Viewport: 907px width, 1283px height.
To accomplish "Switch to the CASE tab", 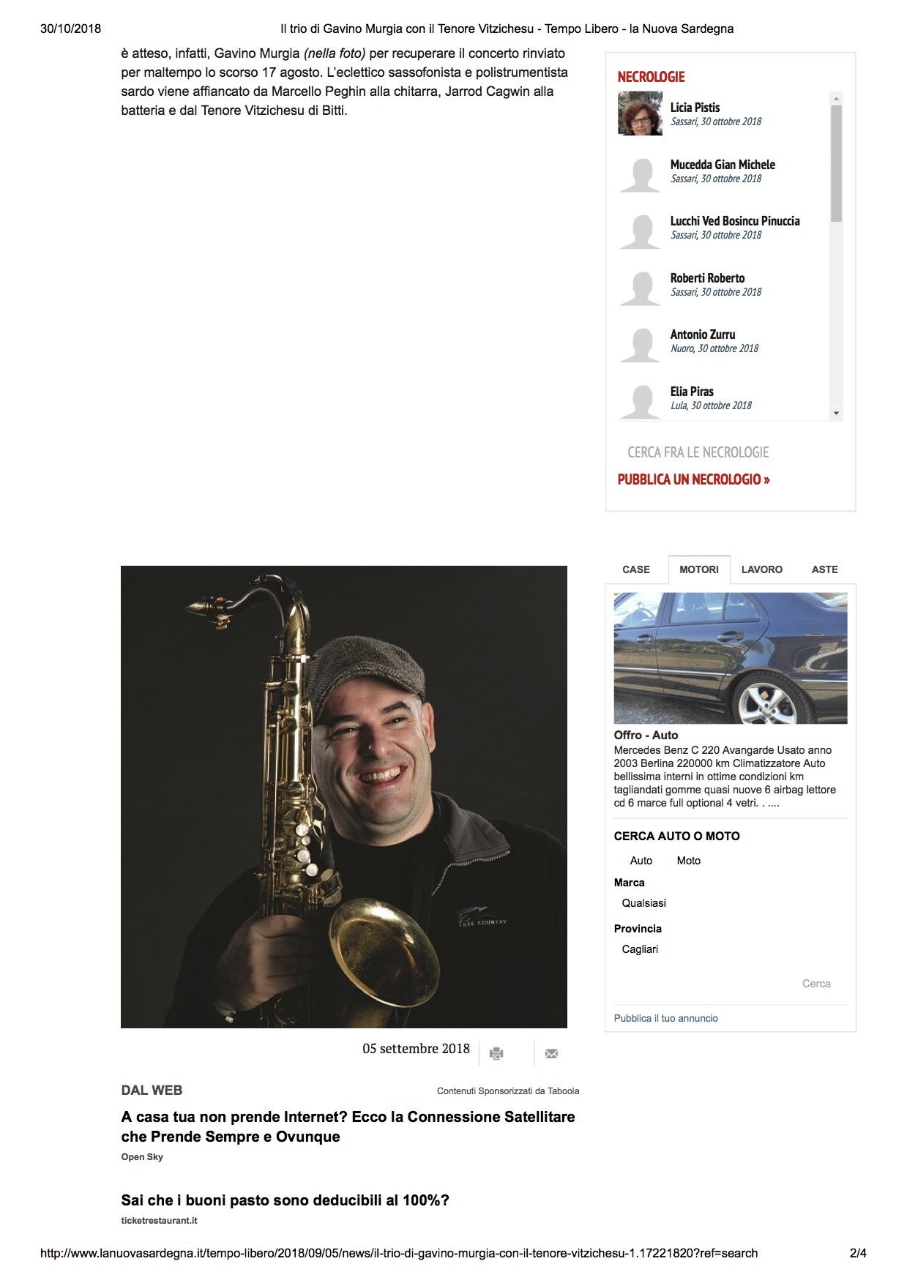I will click(636, 569).
